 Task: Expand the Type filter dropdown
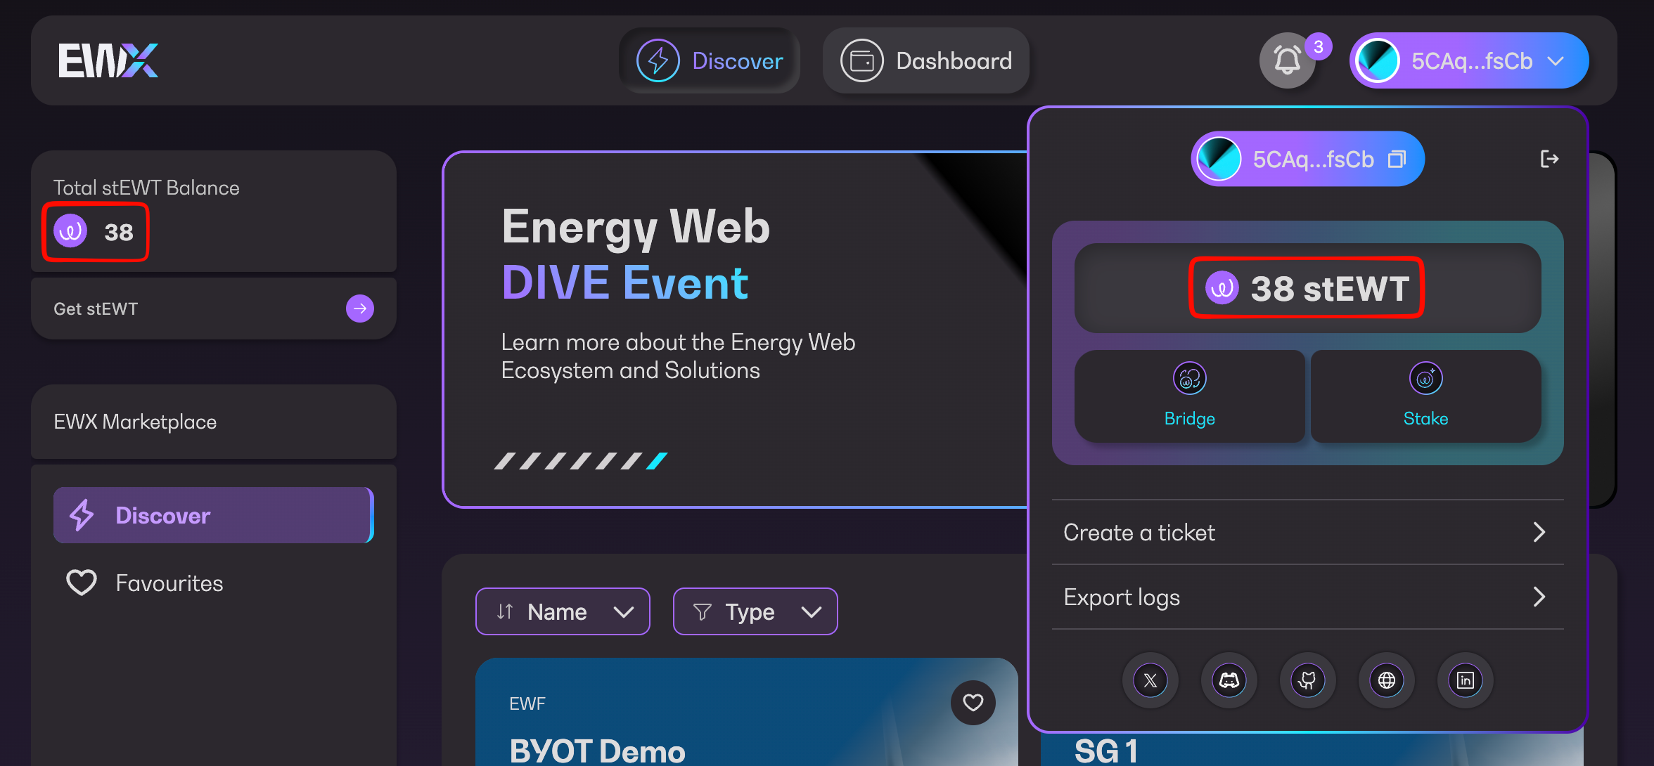tap(755, 611)
